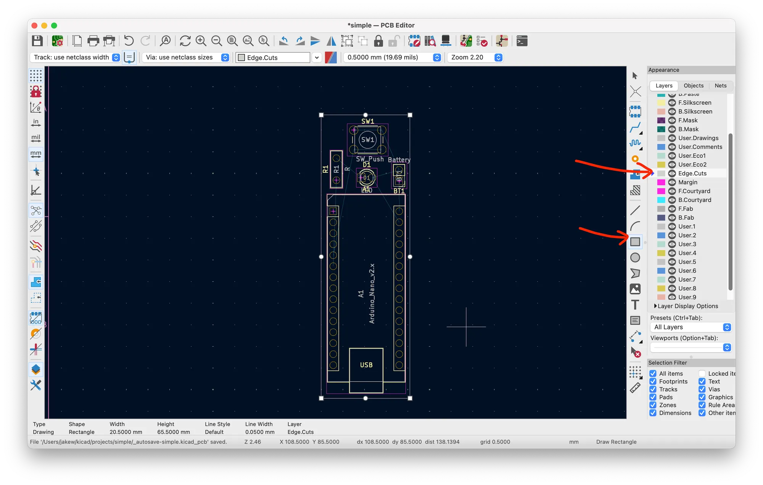Open the Viewports dropdown
This screenshot has height=485, width=763.
click(691, 347)
